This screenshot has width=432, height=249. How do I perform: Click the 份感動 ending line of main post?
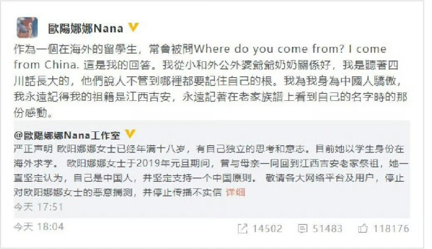pos(30,113)
